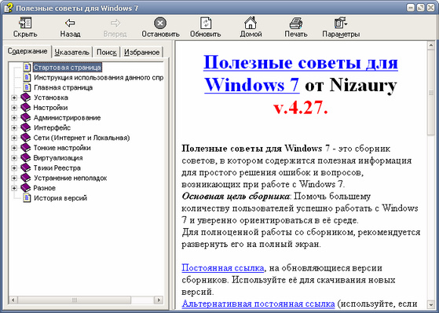439x313 pixels.
Task: Select the Стартовая страница tree item
Action: 68,68
